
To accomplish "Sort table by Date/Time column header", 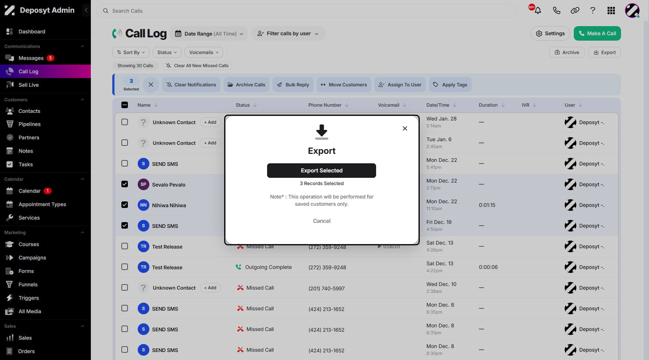I will [x=441, y=105].
